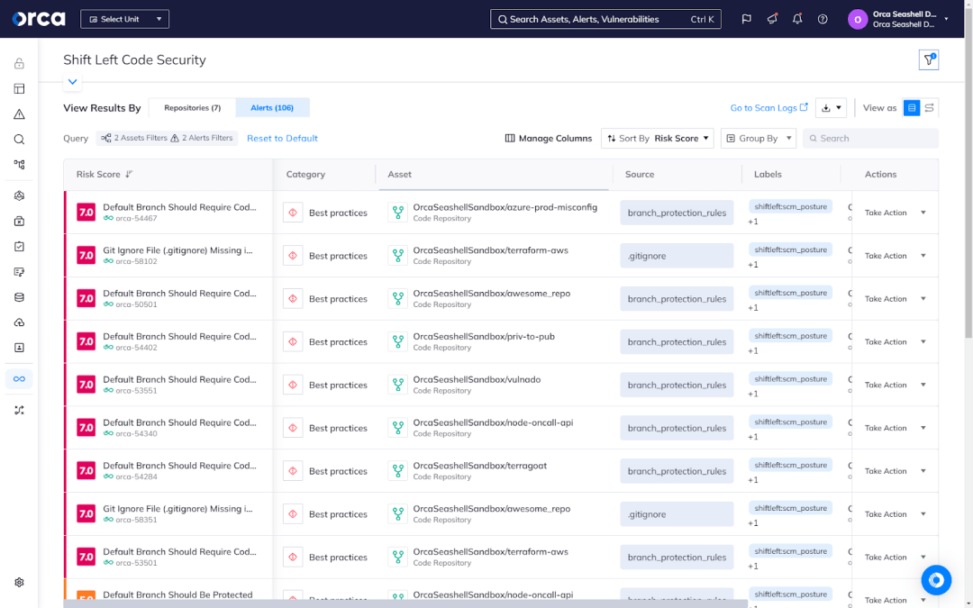Switch to Alerts (106) tab
973x608 pixels.
[272, 108]
